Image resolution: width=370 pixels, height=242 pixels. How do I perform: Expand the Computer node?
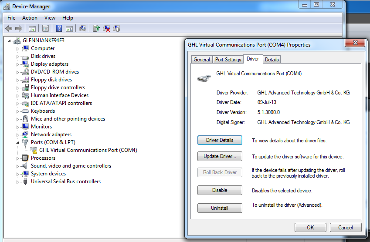17,49
